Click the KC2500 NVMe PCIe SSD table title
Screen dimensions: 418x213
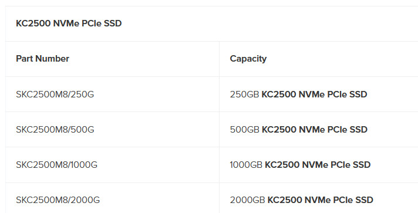click(x=69, y=23)
